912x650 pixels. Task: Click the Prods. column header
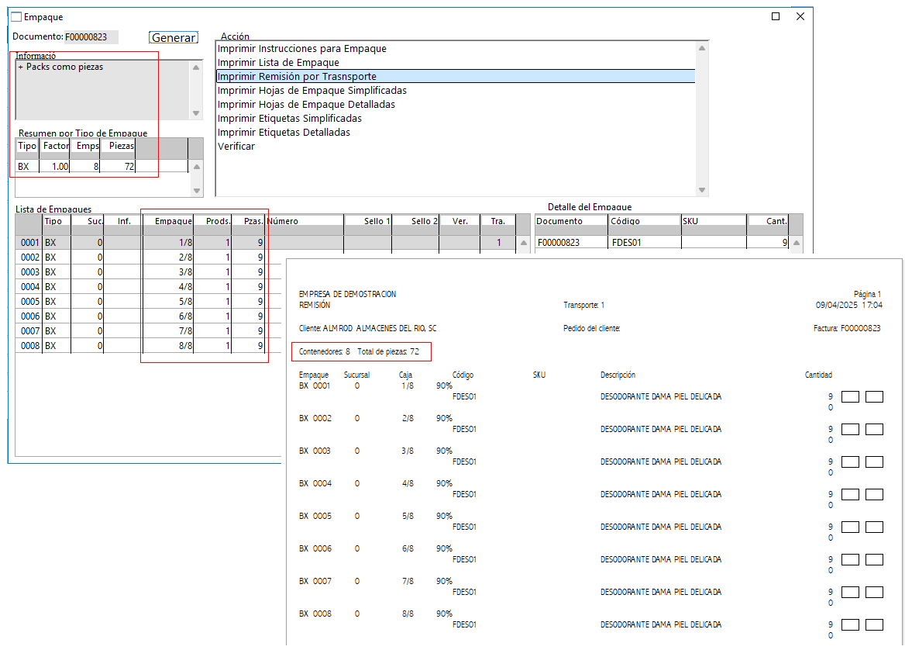pos(213,221)
